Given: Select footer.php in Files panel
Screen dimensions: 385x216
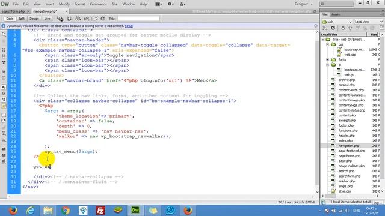Looking at the screenshot, I should coord(346,125).
